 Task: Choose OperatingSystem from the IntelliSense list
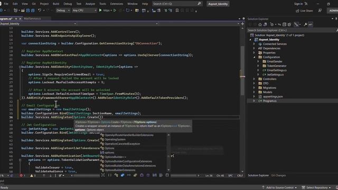click(x=115, y=139)
